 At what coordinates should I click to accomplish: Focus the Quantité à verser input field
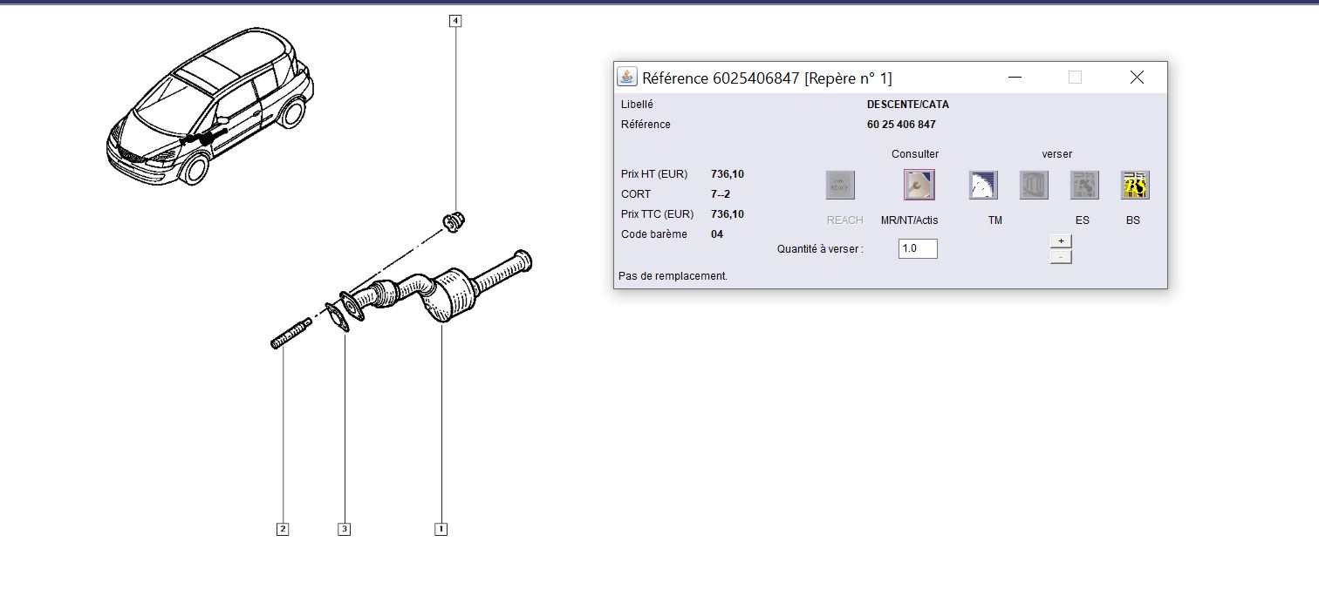[x=918, y=248]
